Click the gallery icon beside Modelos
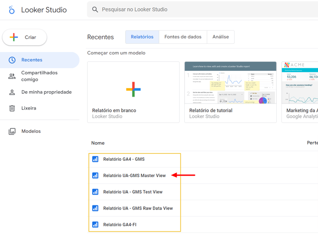The height and width of the screenshot is (235, 318). (12, 131)
